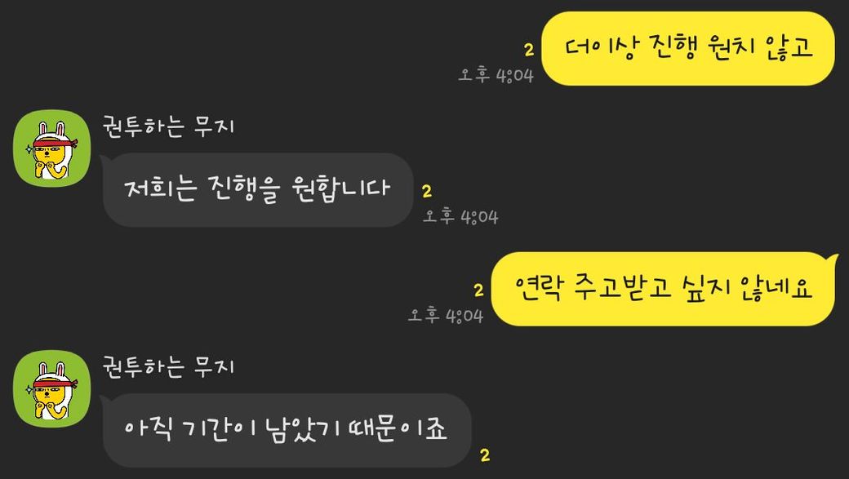Screen dimensions: 849x479
Task: Open profile photo beside the '저희는 진행을 원합니다' message
Action: pyautogui.click(x=52, y=149)
